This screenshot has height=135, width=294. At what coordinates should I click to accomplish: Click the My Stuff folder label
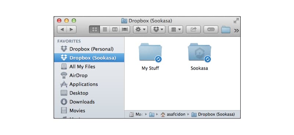(x=150, y=68)
